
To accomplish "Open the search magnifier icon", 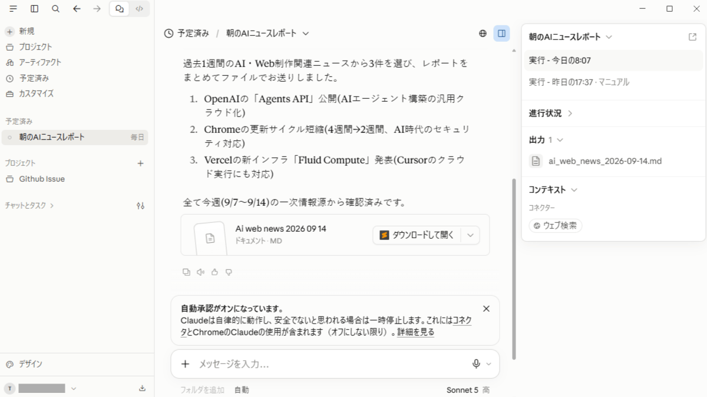I will pyautogui.click(x=55, y=9).
